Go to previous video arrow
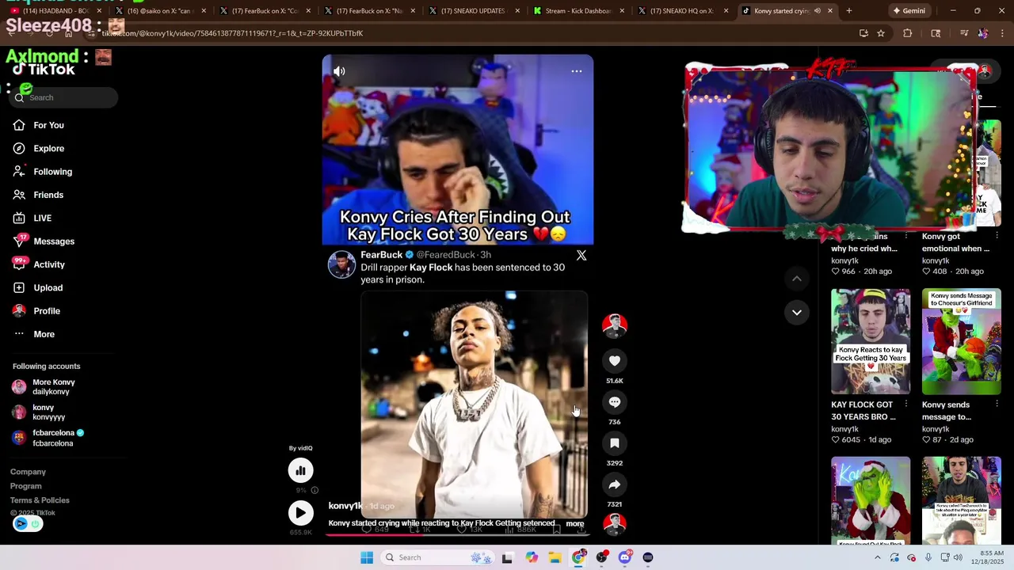This screenshot has height=570, width=1014. [797, 279]
